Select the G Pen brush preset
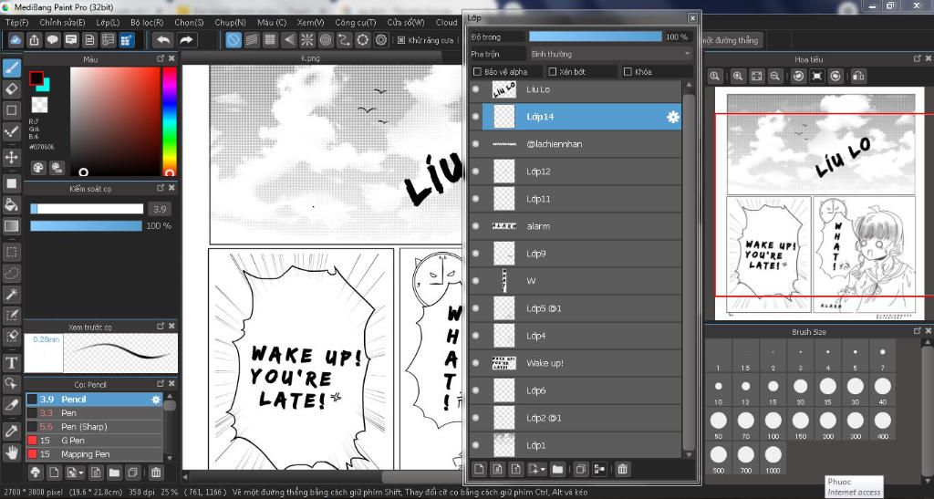Viewport: 934px width, 499px height. pos(94,440)
